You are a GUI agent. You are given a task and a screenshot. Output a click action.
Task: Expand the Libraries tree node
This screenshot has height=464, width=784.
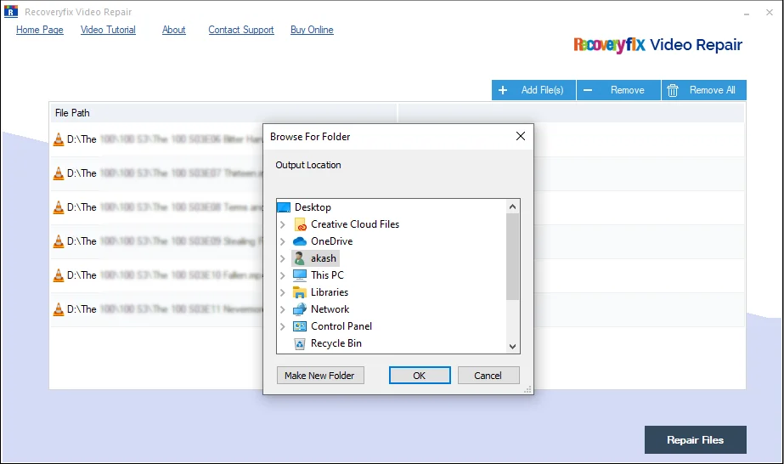coord(283,292)
